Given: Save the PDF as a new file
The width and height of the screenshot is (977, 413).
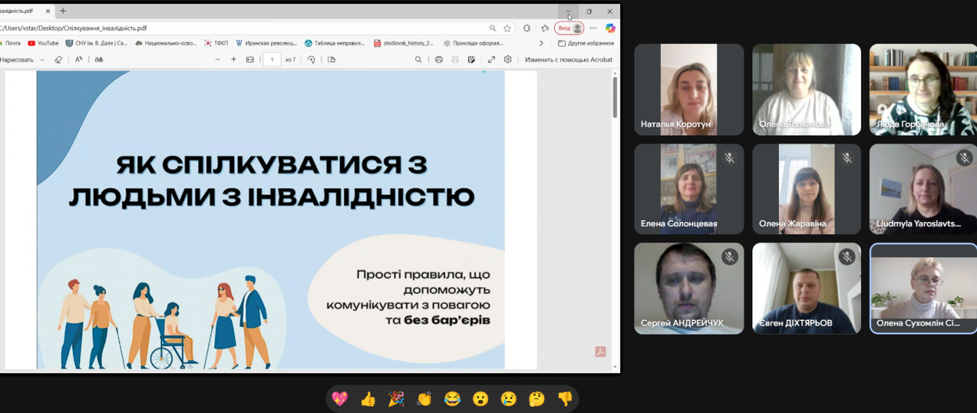Looking at the screenshot, I should click(472, 60).
